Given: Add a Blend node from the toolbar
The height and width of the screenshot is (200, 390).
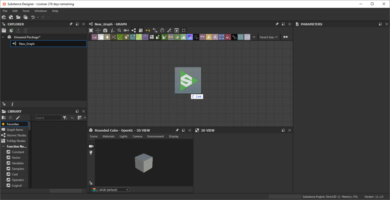Looking at the screenshot, I should tap(101, 37).
